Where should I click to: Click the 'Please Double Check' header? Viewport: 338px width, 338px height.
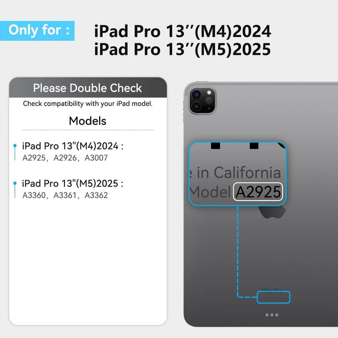click(x=87, y=88)
